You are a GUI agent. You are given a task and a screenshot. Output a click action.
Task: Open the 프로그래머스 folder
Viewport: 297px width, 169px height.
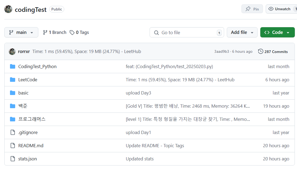32,119
